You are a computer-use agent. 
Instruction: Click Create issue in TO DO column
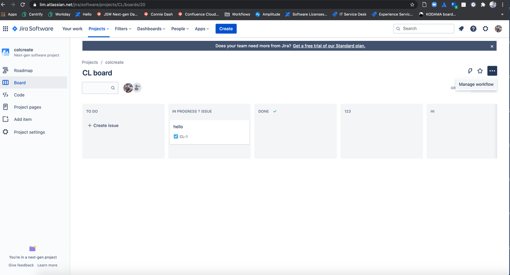pos(103,126)
